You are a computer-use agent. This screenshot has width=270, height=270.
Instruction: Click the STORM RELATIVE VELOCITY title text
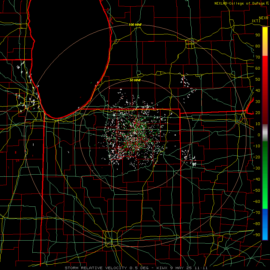click(96, 268)
